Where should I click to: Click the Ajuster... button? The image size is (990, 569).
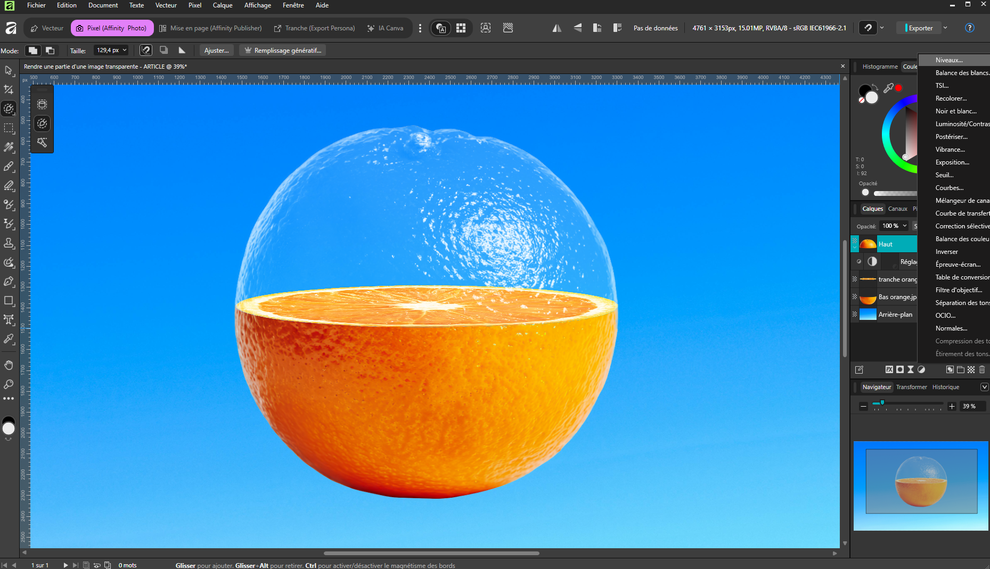[216, 51]
